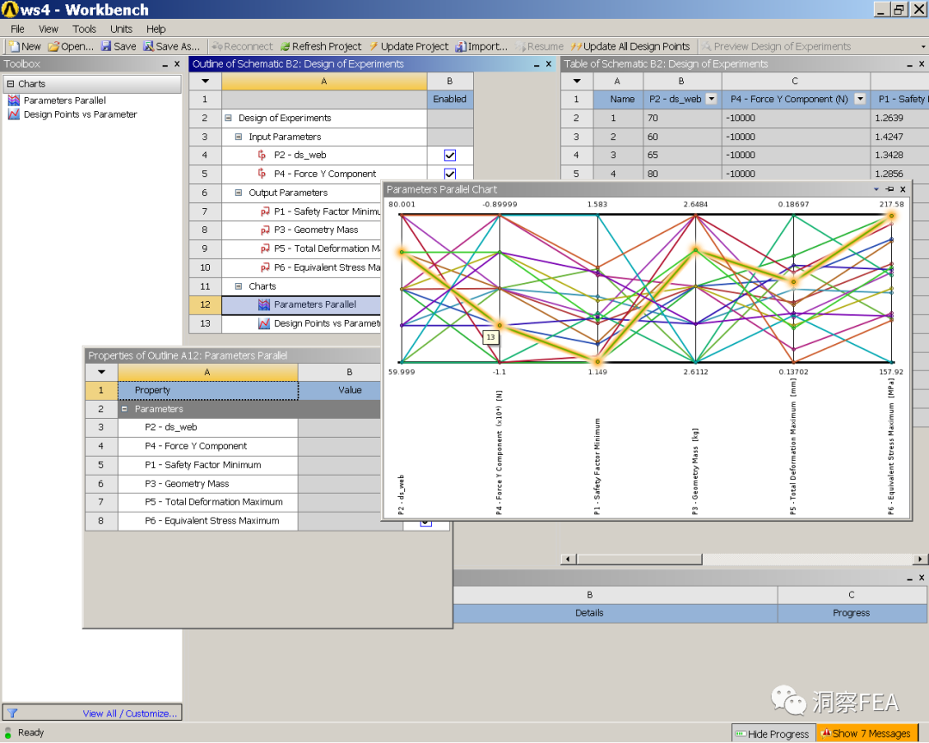This screenshot has width=929, height=743.
Task: Uncheck the P2 - ds_web enabled checkbox
Action: point(449,156)
